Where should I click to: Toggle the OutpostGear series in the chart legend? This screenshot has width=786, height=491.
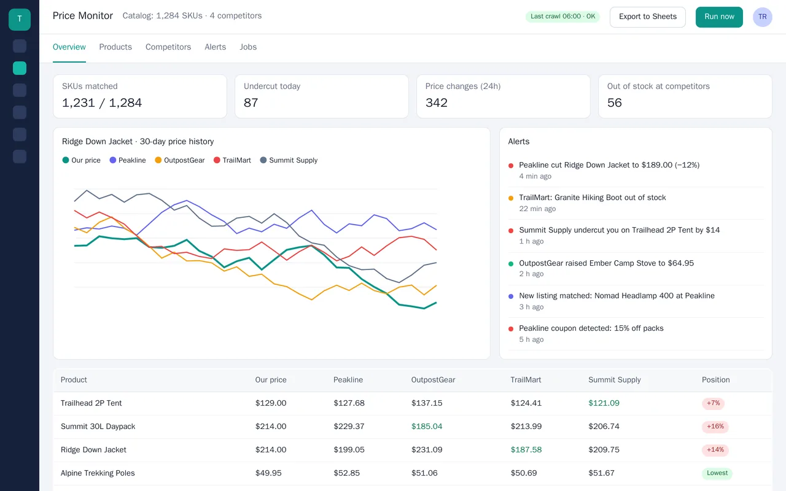tap(180, 160)
